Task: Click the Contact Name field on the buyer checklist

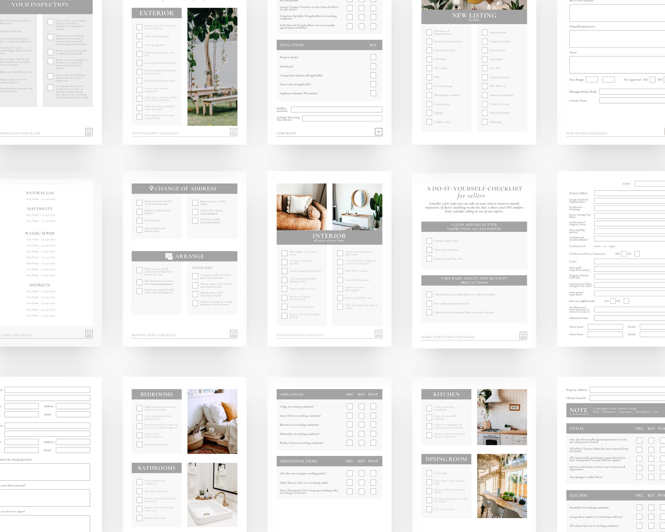Action: 632,100
